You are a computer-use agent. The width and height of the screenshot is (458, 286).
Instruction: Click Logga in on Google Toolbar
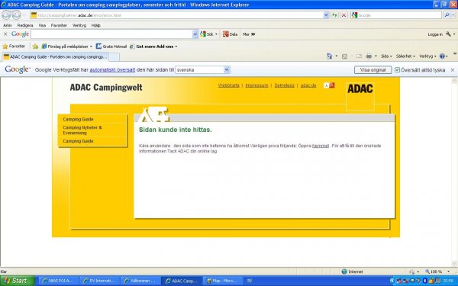(435, 34)
